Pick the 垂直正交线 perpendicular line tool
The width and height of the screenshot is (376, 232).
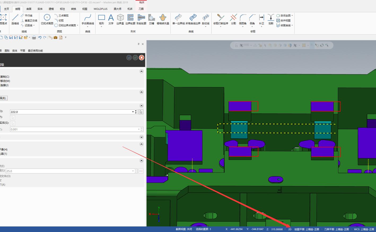pos(29,20)
